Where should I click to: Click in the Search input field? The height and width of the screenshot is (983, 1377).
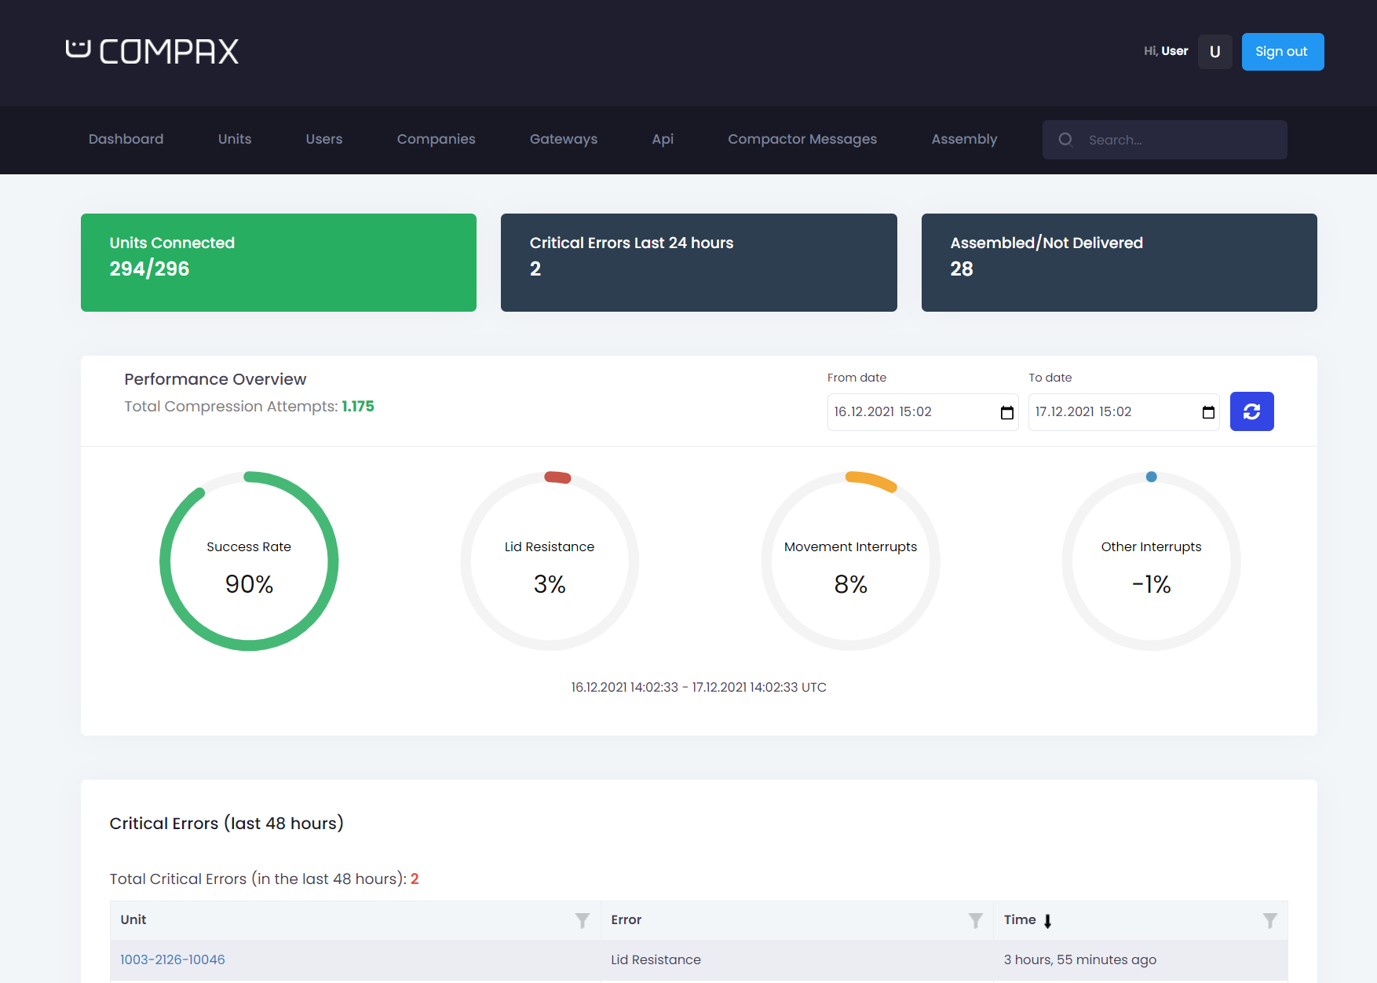pos(1178,140)
